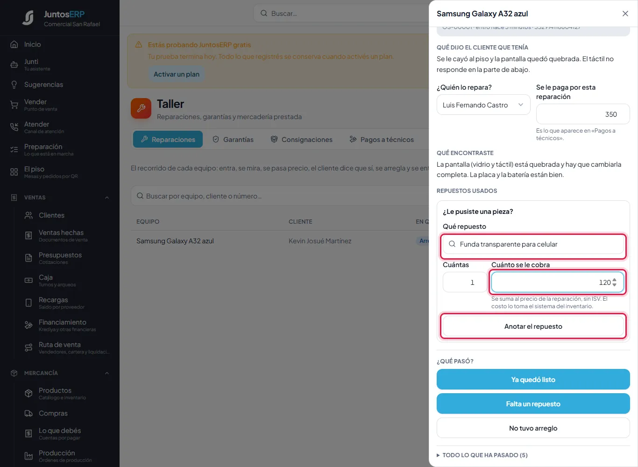Collapse the MERCANCÍA section chevron

[x=107, y=373]
